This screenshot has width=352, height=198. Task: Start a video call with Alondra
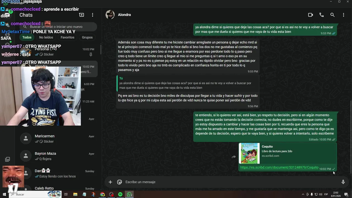pos(310,15)
